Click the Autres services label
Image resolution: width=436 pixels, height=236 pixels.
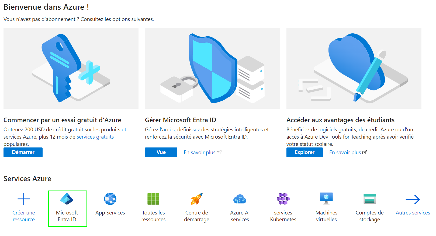coord(413,213)
